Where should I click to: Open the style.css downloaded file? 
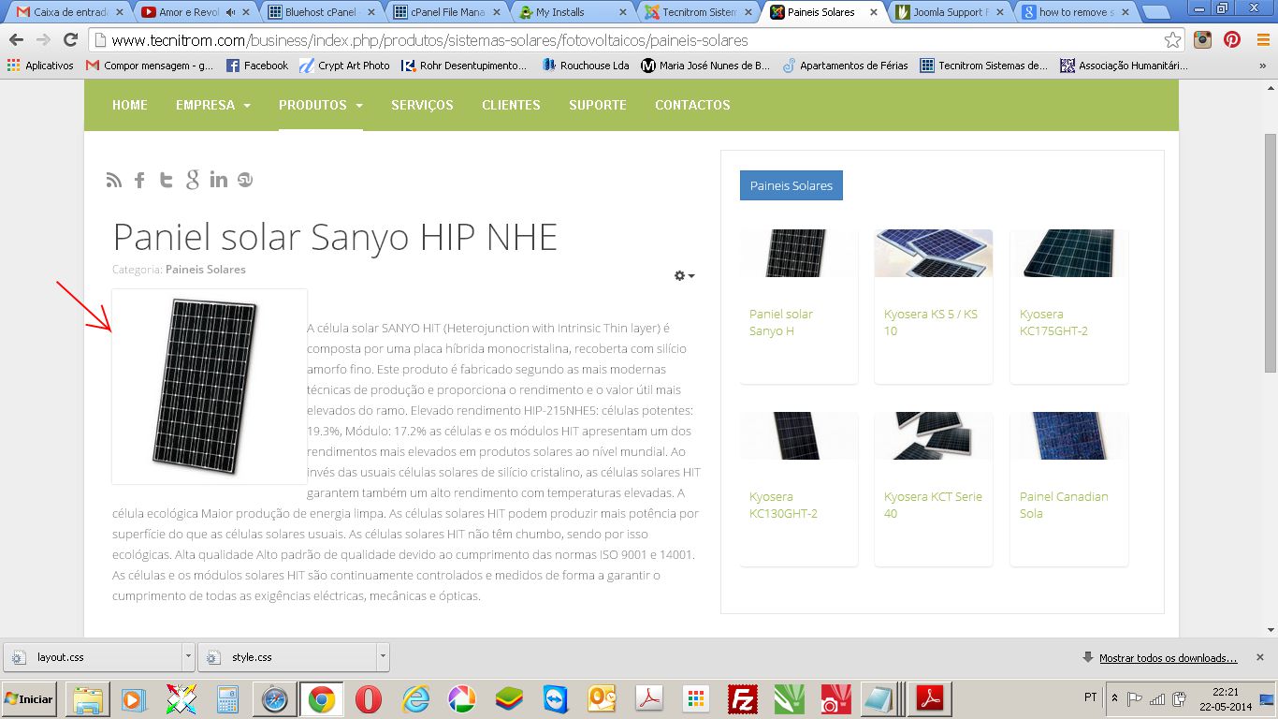[x=287, y=657]
